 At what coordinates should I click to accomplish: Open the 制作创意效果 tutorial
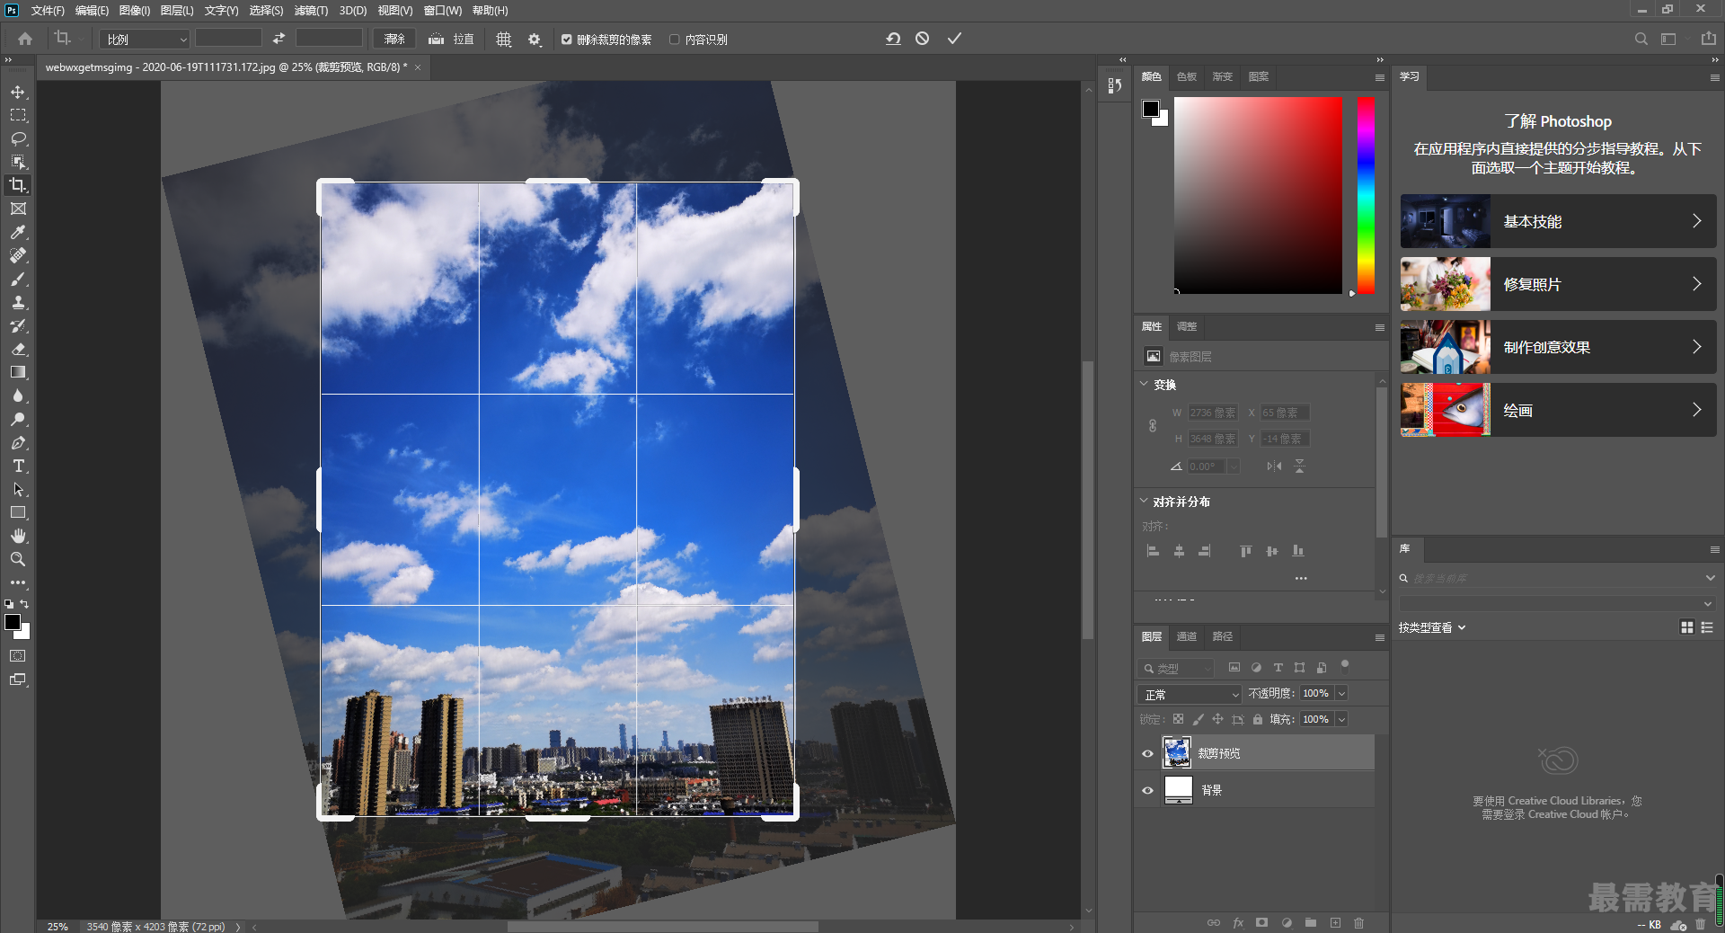pos(1558,347)
